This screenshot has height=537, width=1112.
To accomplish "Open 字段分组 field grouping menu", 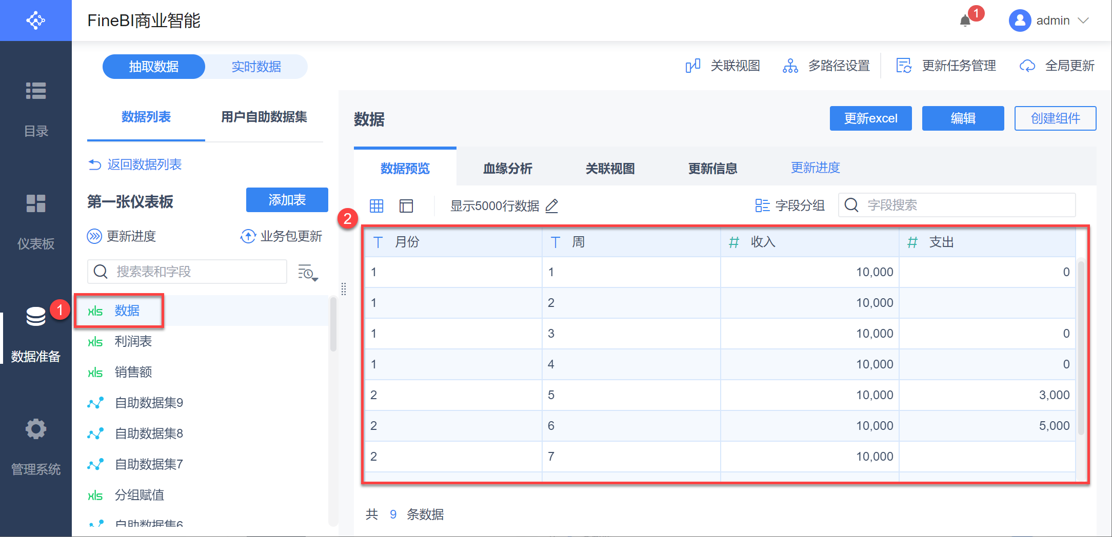I will point(790,205).
